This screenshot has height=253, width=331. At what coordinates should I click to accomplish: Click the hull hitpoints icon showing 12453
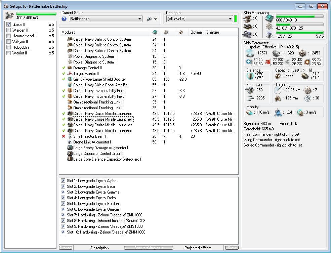pyautogui.click(x=302, y=53)
